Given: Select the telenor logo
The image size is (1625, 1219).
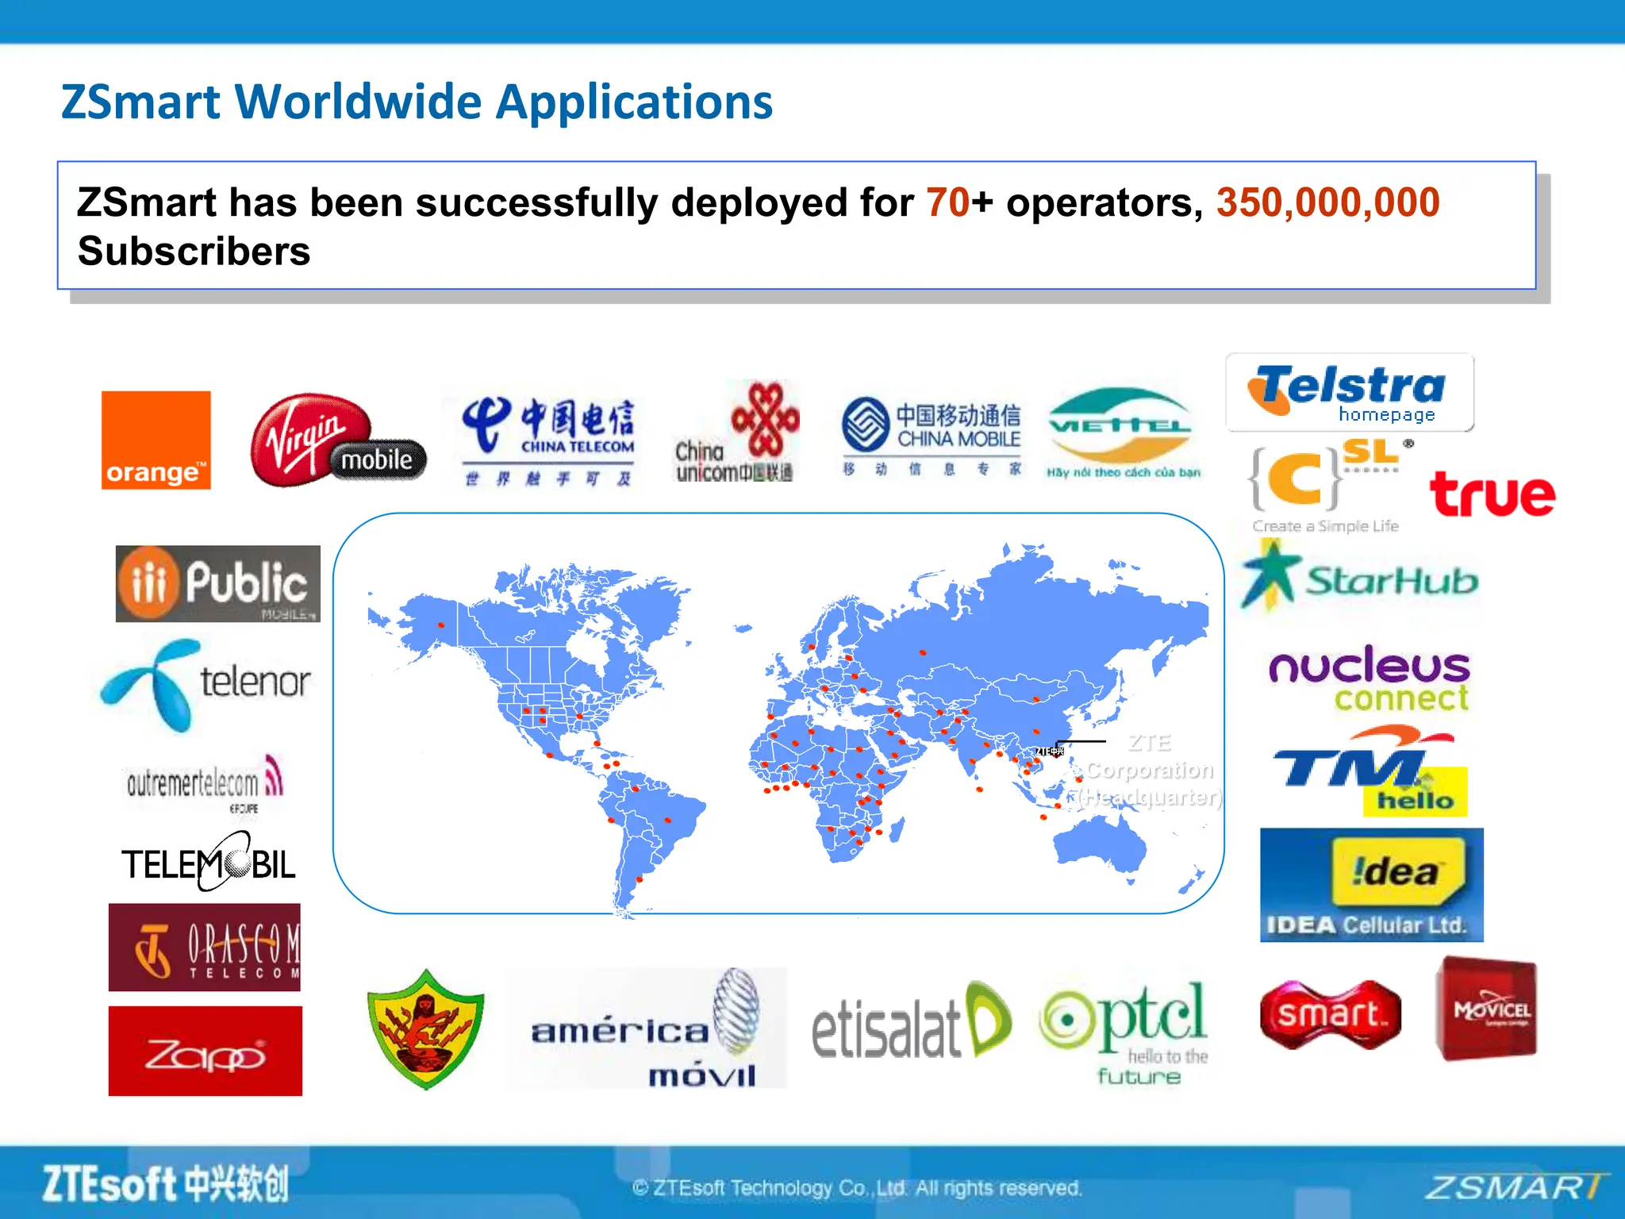Looking at the screenshot, I should 205,684.
